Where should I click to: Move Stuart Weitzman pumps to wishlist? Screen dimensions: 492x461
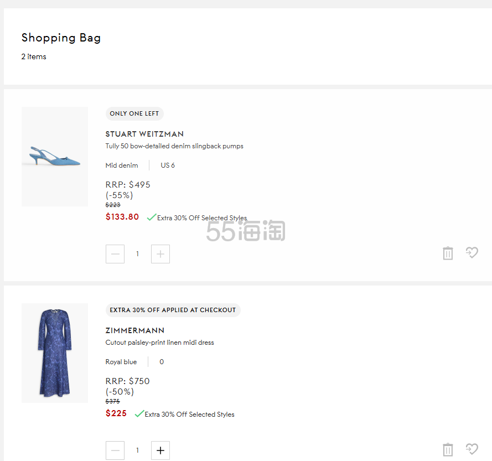pyautogui.click(x=472, y=253)
